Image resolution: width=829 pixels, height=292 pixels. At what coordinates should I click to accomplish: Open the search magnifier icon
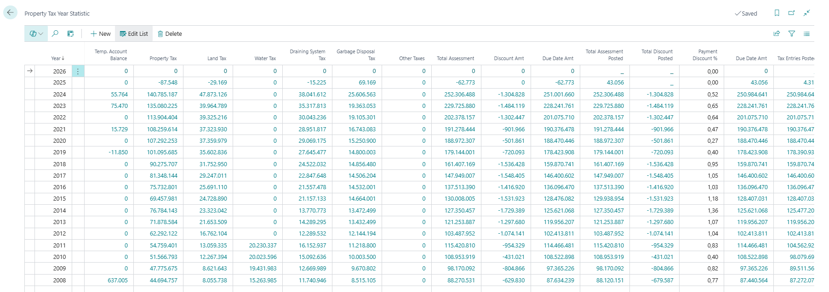pos(55,34)
